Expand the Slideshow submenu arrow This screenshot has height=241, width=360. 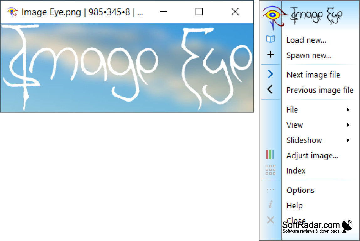348,140
